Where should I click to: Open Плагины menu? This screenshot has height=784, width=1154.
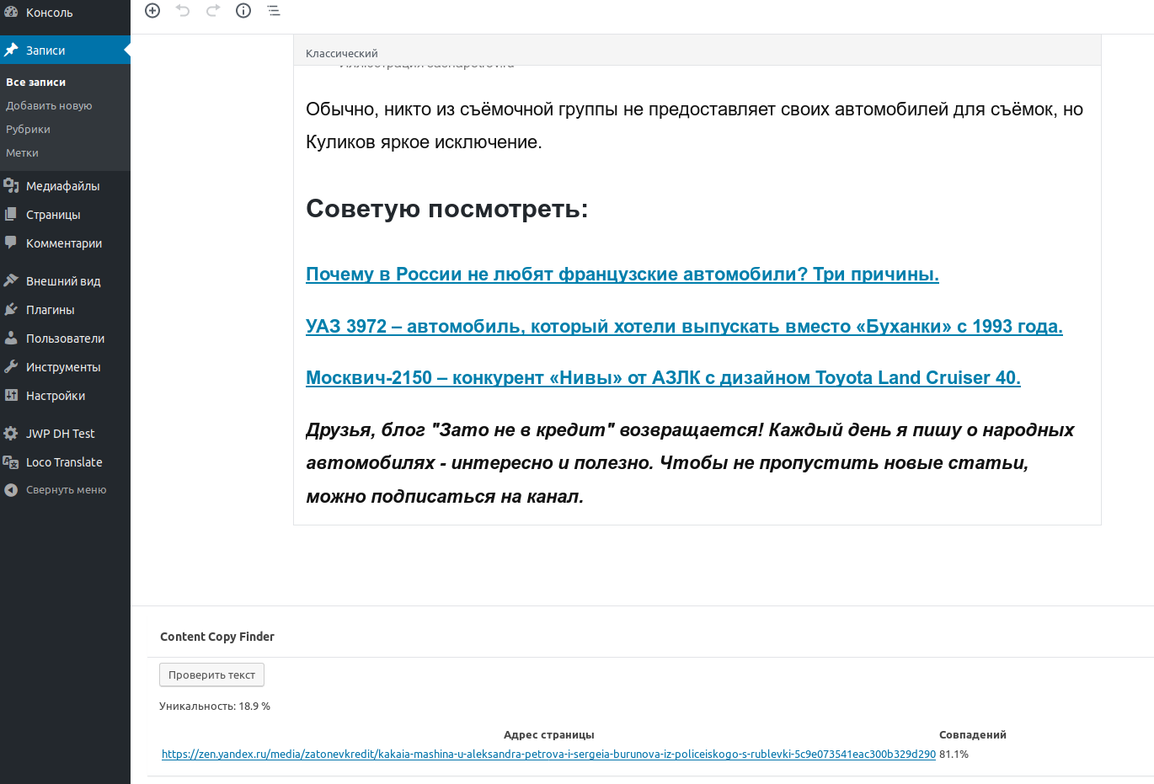click(51, 310)
